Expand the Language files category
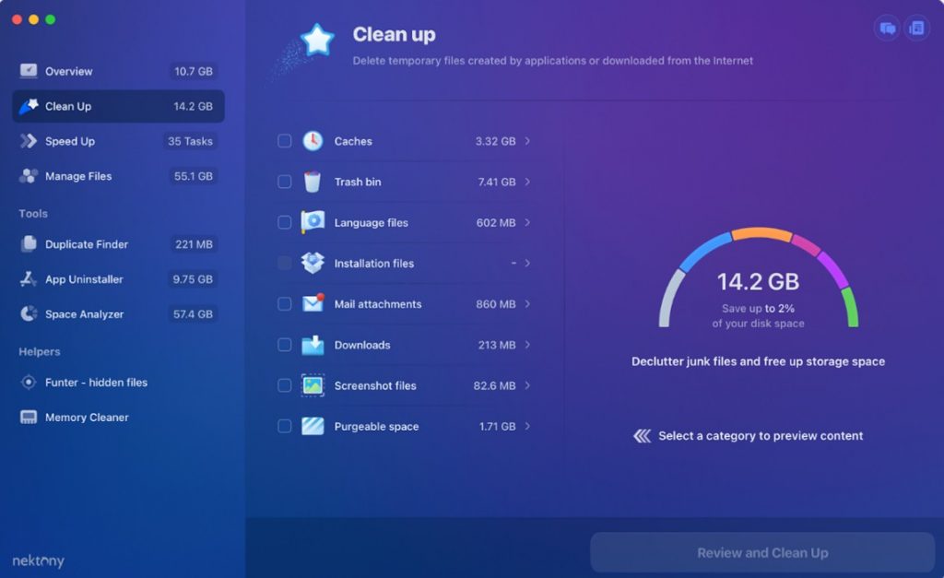The image size is (944, 578). [526, 222]
